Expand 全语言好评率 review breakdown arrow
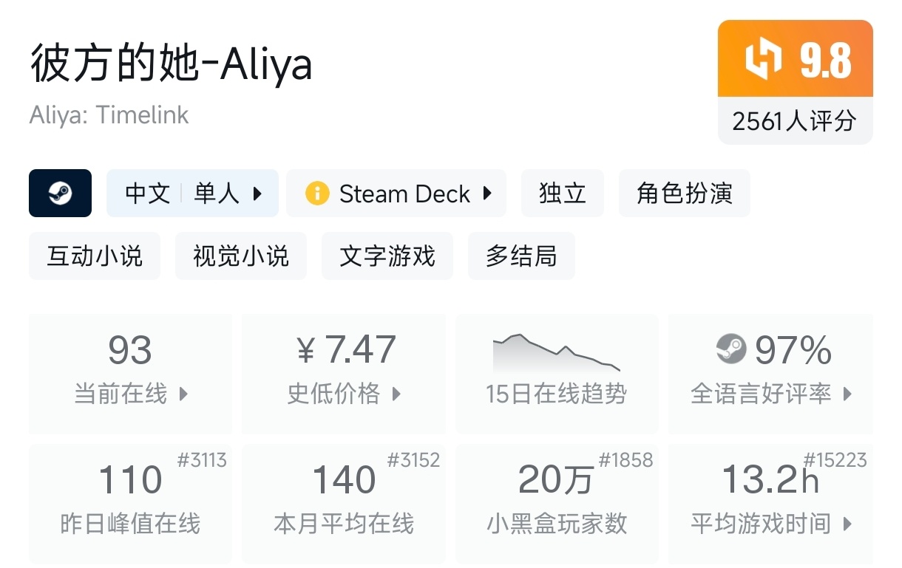This screenshot has height=568, width=902. pyautogui.click(x=848, y=394)
